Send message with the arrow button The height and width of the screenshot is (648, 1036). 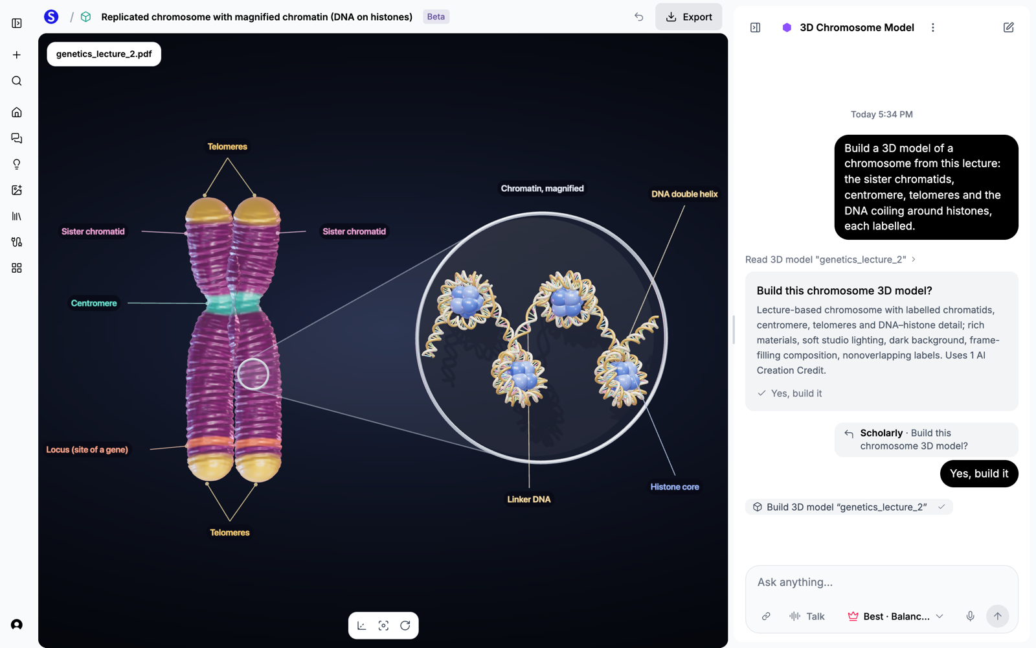(x=997, y=616)
